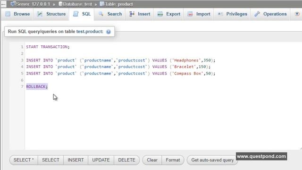
Task: Open the Database: test breadcrumb link
Action: coord(77,4)
